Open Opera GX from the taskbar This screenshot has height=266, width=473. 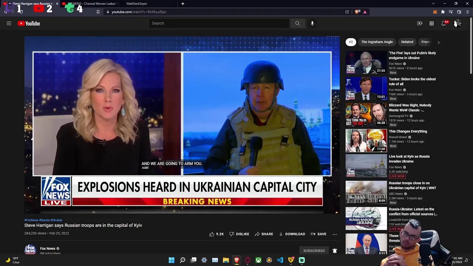[x=248, y=260]
